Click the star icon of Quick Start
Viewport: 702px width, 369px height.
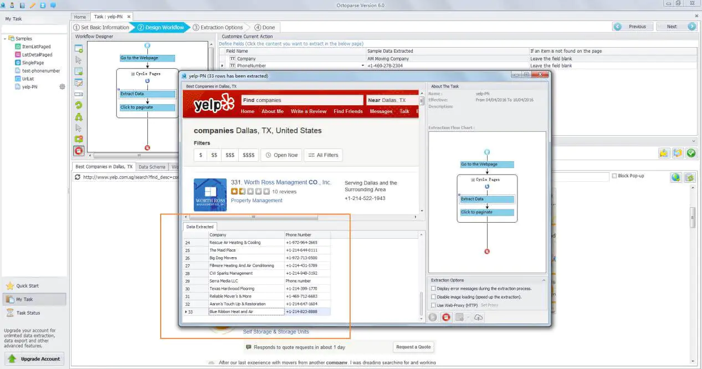[x=9, y=286]
